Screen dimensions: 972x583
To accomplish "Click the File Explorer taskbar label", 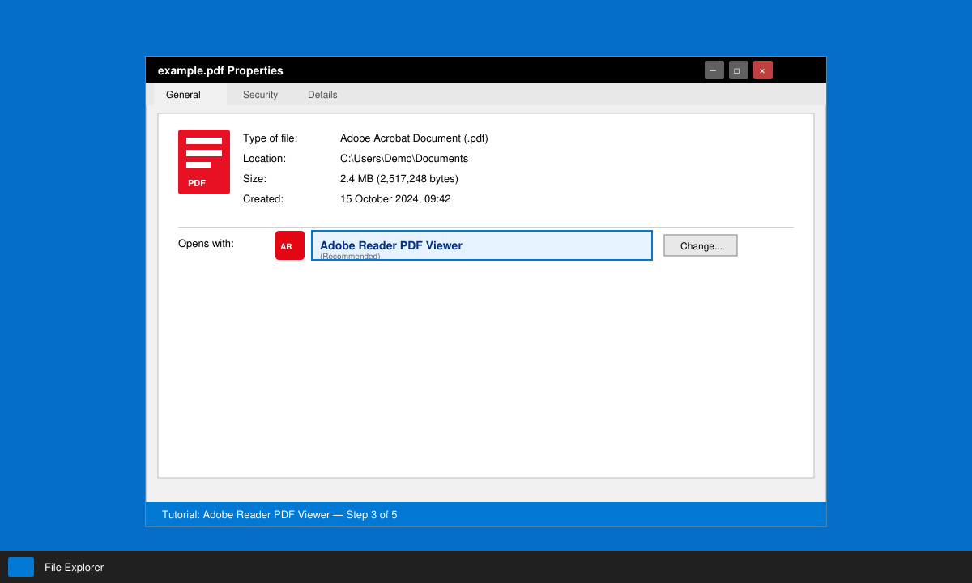I will coord(74,568).
